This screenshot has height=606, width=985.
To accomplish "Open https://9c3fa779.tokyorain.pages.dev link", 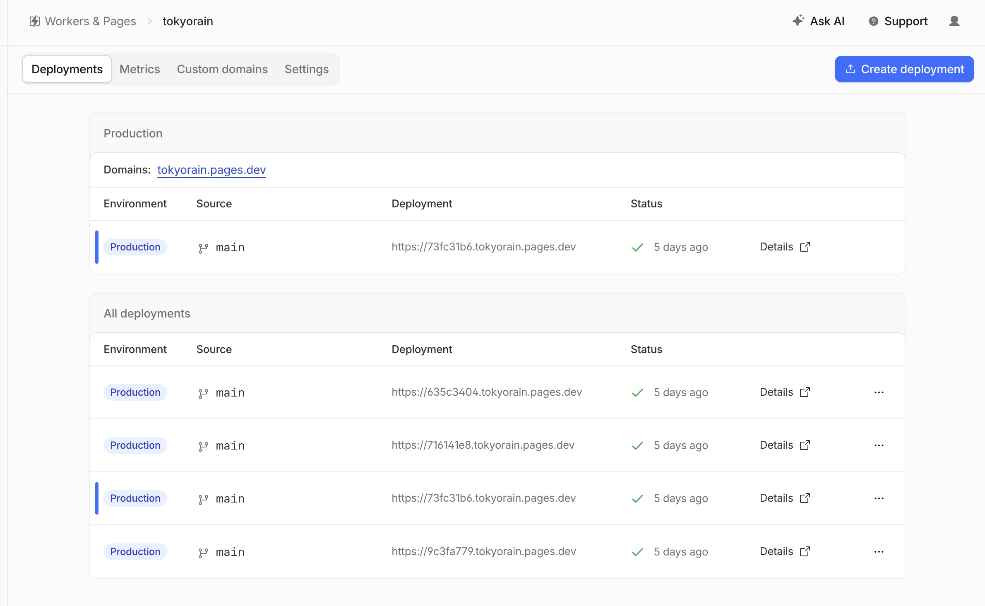I will [x=484, y=552].
